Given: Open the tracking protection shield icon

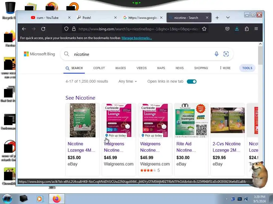Looking at the screenshot, I should tap(66, 29).
